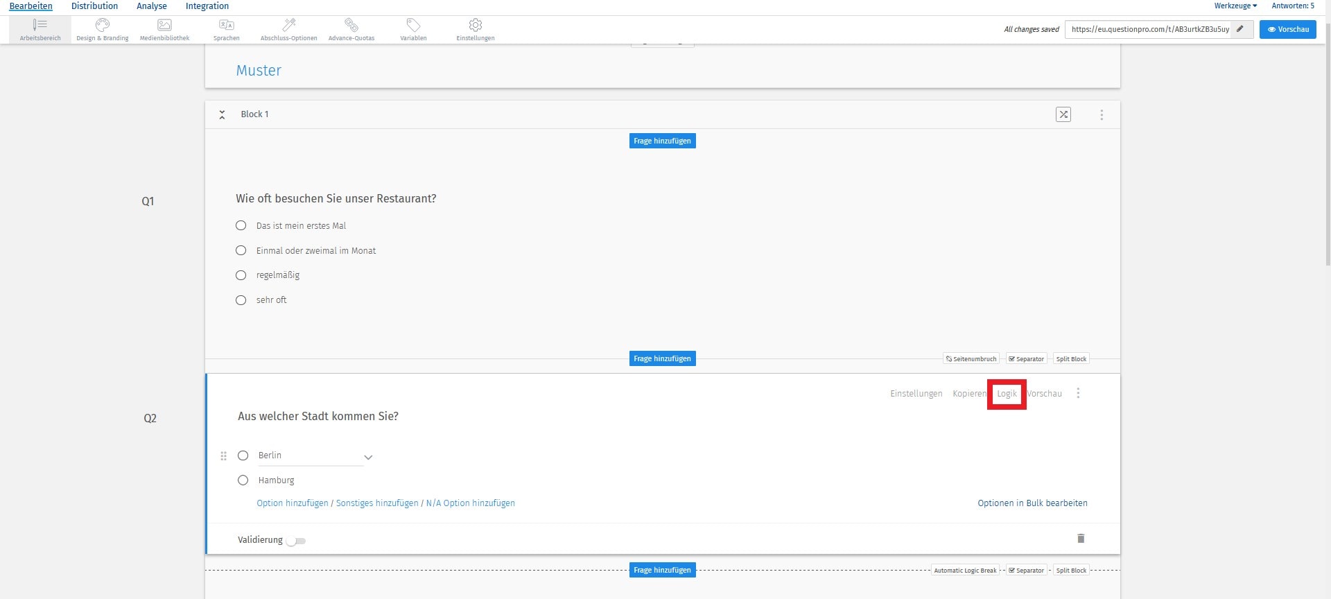Click 'Frage hinzufügen' above Q1

coord(663,141)
